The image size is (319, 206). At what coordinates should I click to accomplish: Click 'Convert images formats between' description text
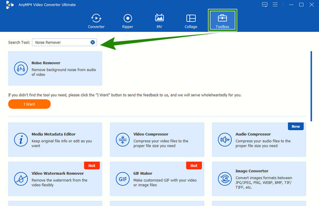tap(264, 183)
